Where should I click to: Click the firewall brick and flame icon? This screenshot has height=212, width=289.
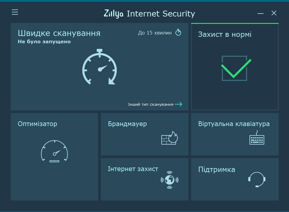click(170, 138)
